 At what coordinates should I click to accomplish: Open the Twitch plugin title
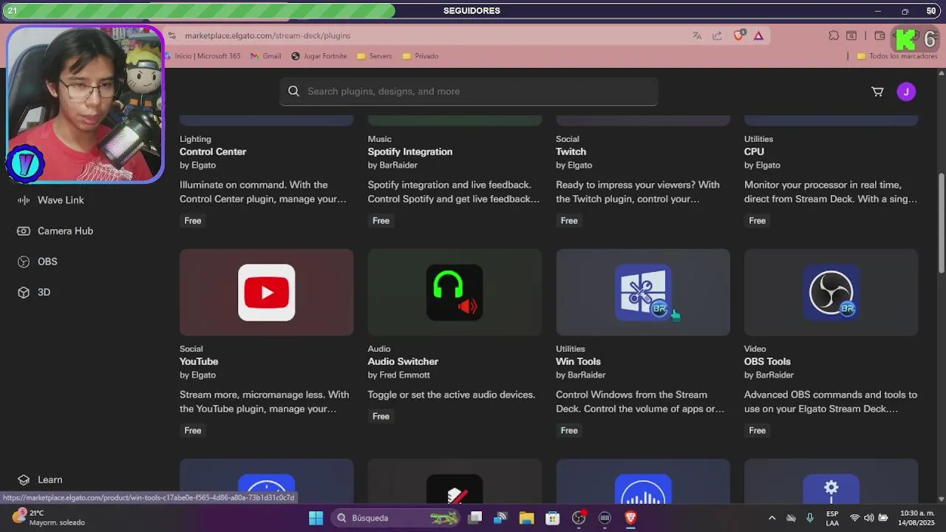(571, 151)
